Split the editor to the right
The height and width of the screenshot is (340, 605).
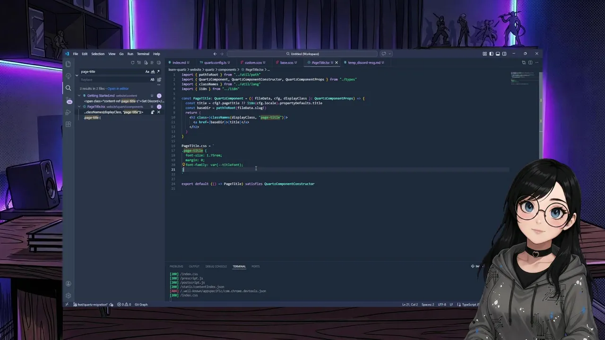click(530, 62)
